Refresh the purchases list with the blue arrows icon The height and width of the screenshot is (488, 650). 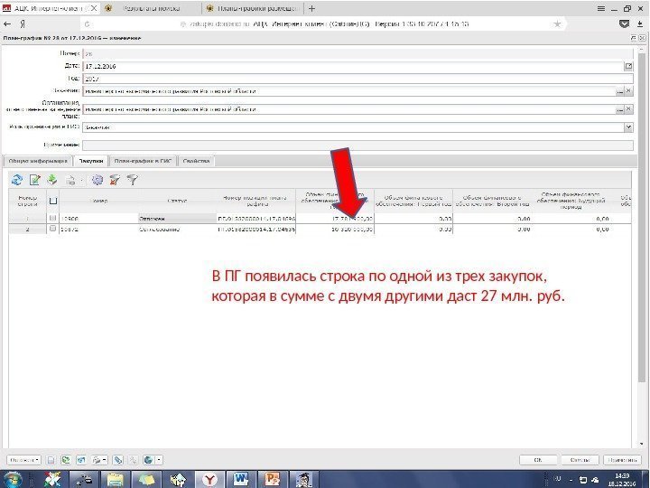coord(17,180)
